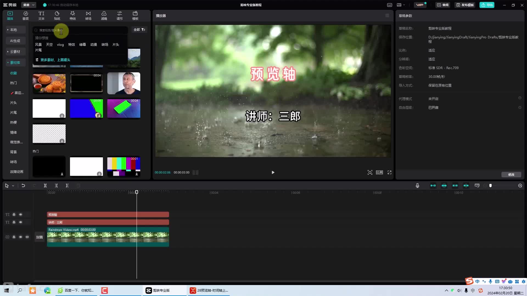Choose the vlog search suggestion

[60, 44]
